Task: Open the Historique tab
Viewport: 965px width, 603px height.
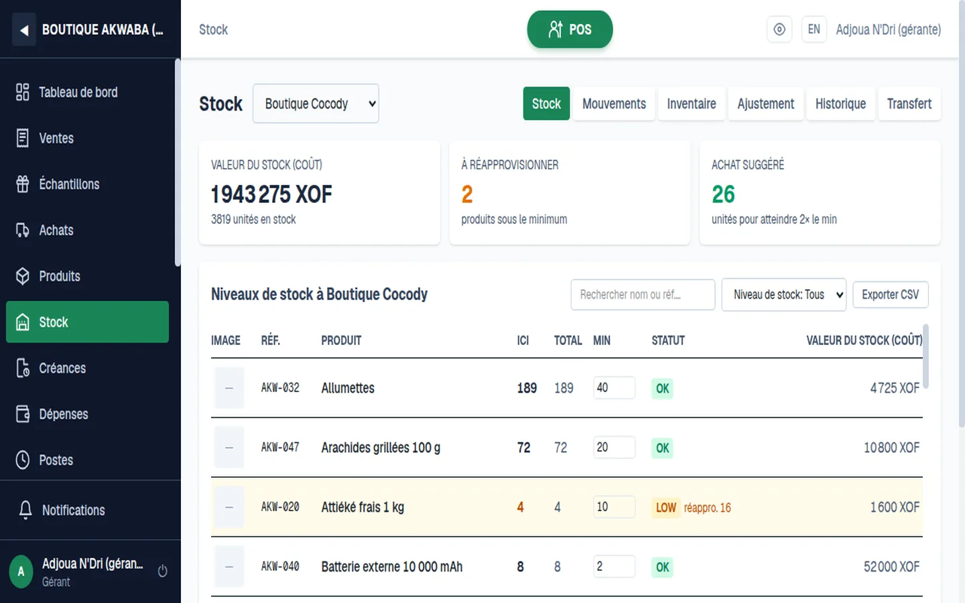Action: [x=840, y=104]
